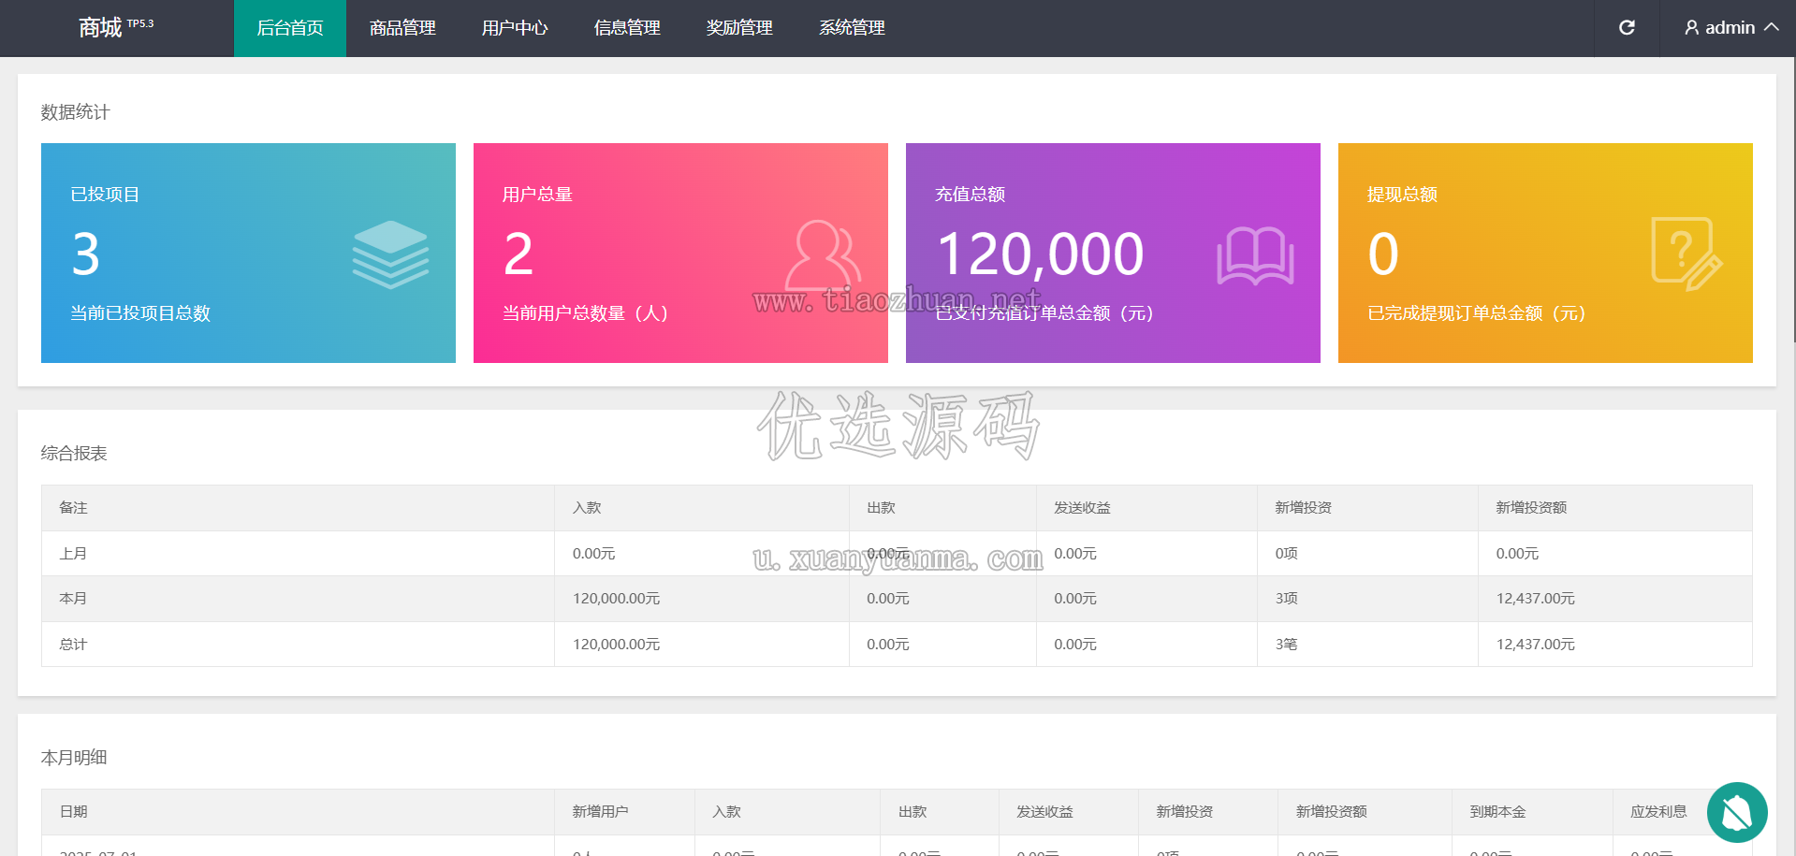Select the 总计 row label

click(73, 645)
